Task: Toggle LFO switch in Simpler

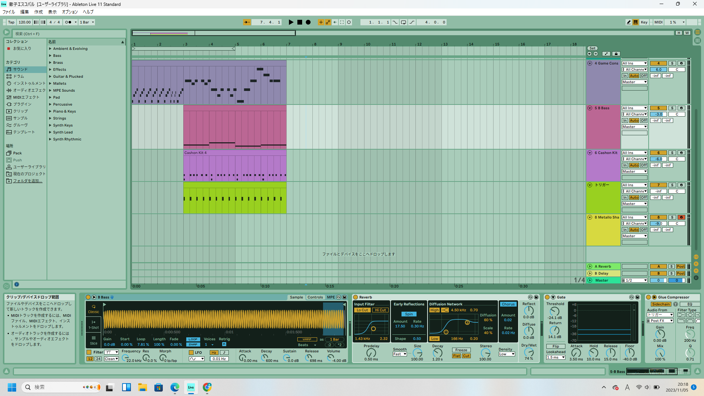Action: click(191, 353)
